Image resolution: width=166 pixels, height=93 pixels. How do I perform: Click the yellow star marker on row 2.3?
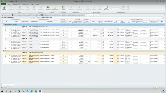click(x=5, y=48)
